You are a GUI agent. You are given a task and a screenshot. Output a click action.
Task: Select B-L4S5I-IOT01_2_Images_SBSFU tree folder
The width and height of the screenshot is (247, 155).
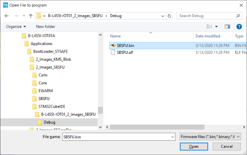[x=68, y=114]
